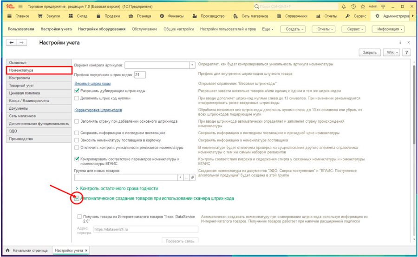Open the Wiki dropdown button
Image resolution: width=418 pixels, height=257 pixels.
392,53
